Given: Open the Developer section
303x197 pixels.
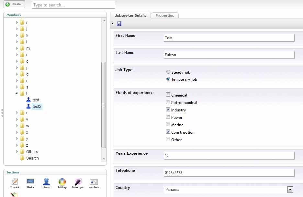Looking at the screenshot, I should click(x=78, y=183).
